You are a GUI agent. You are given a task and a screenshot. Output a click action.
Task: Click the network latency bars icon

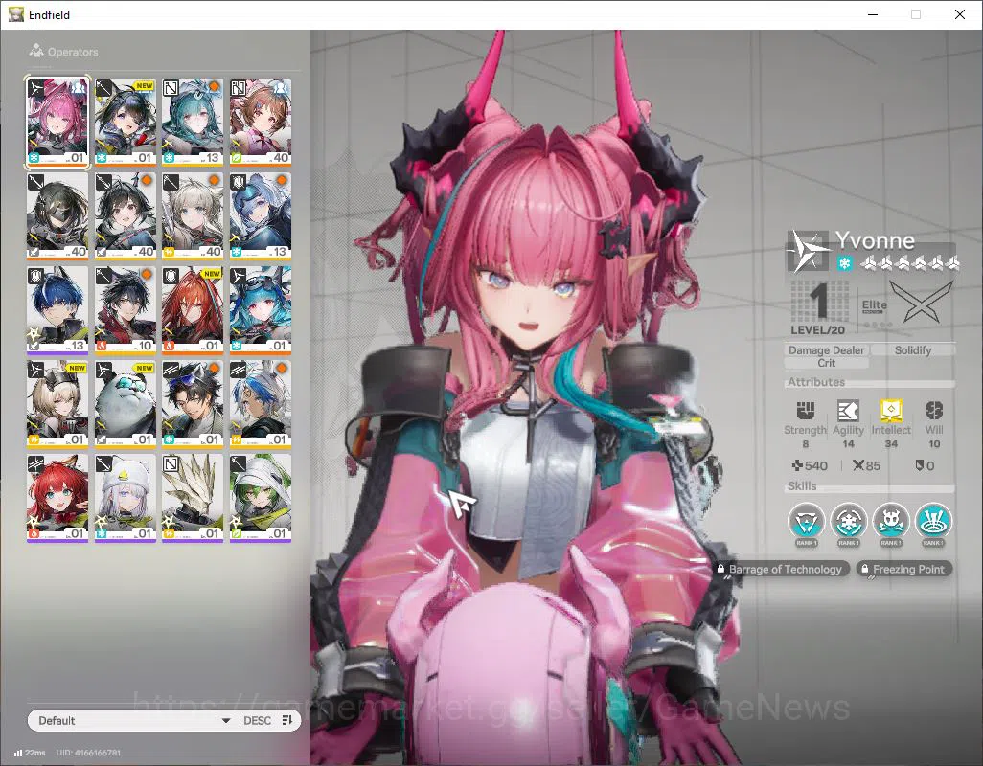(18, 753)
